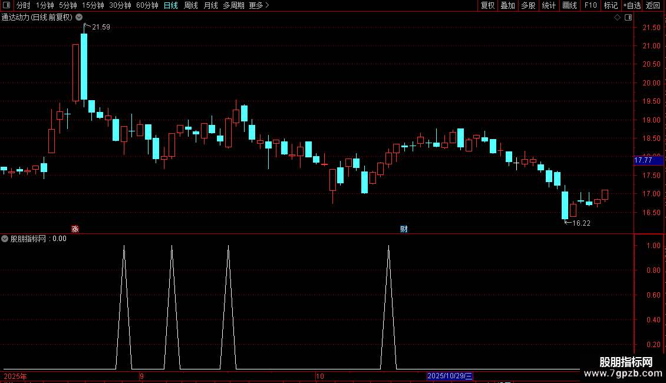Click the 1.00 indicator axis label
This screenshot has width=666, height=383.
tap(653, 246)
